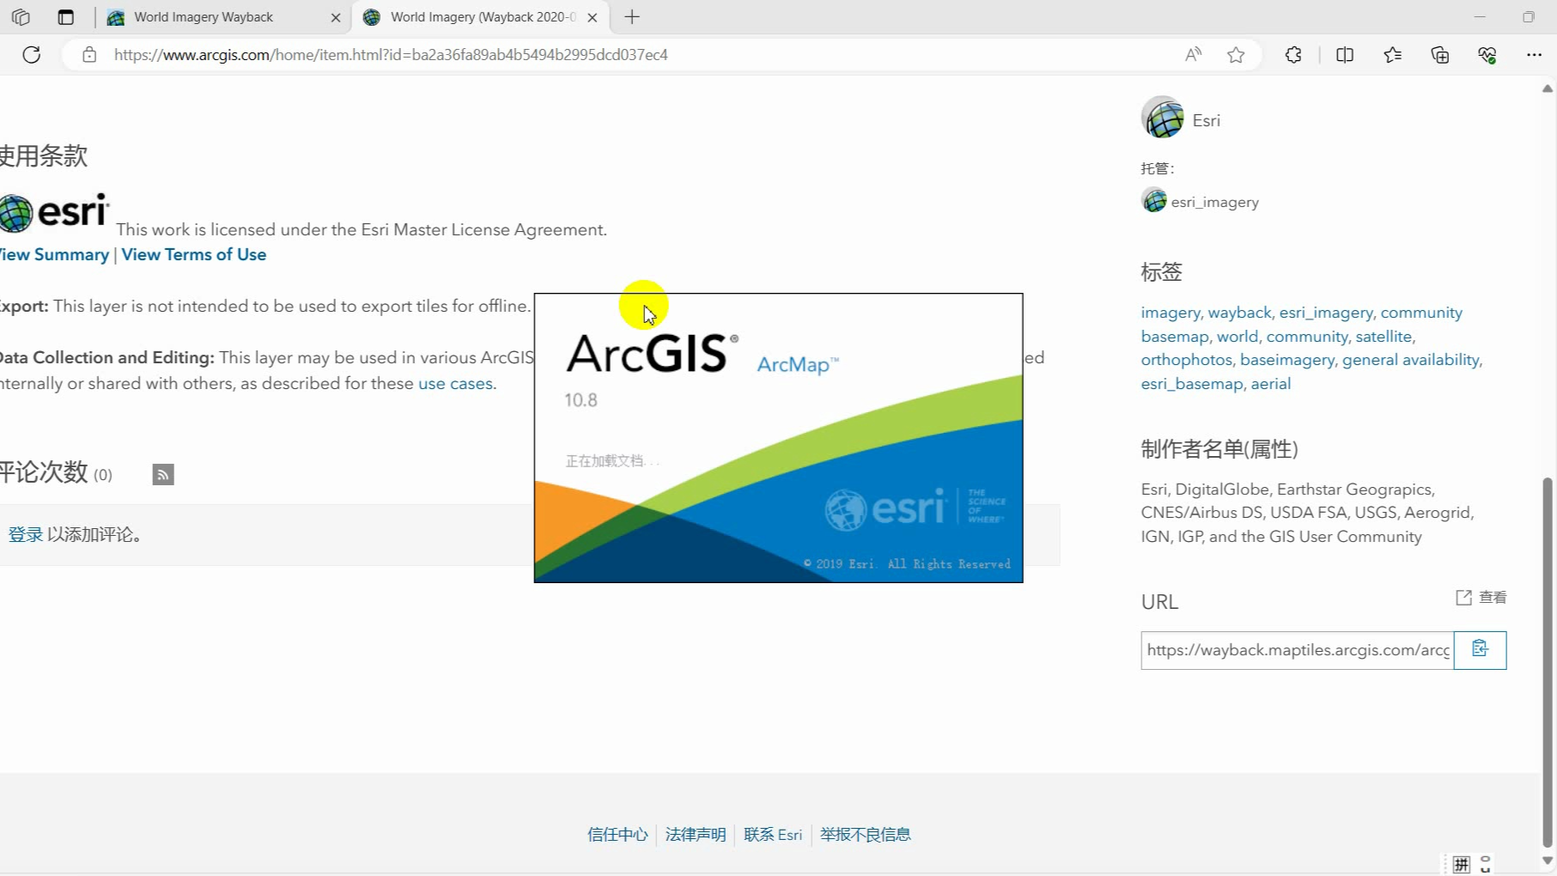Open a new browser tab

point(632,17)
